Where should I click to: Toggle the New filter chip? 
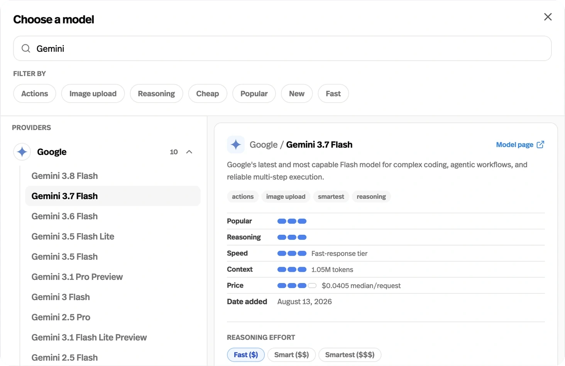(297, 93)
